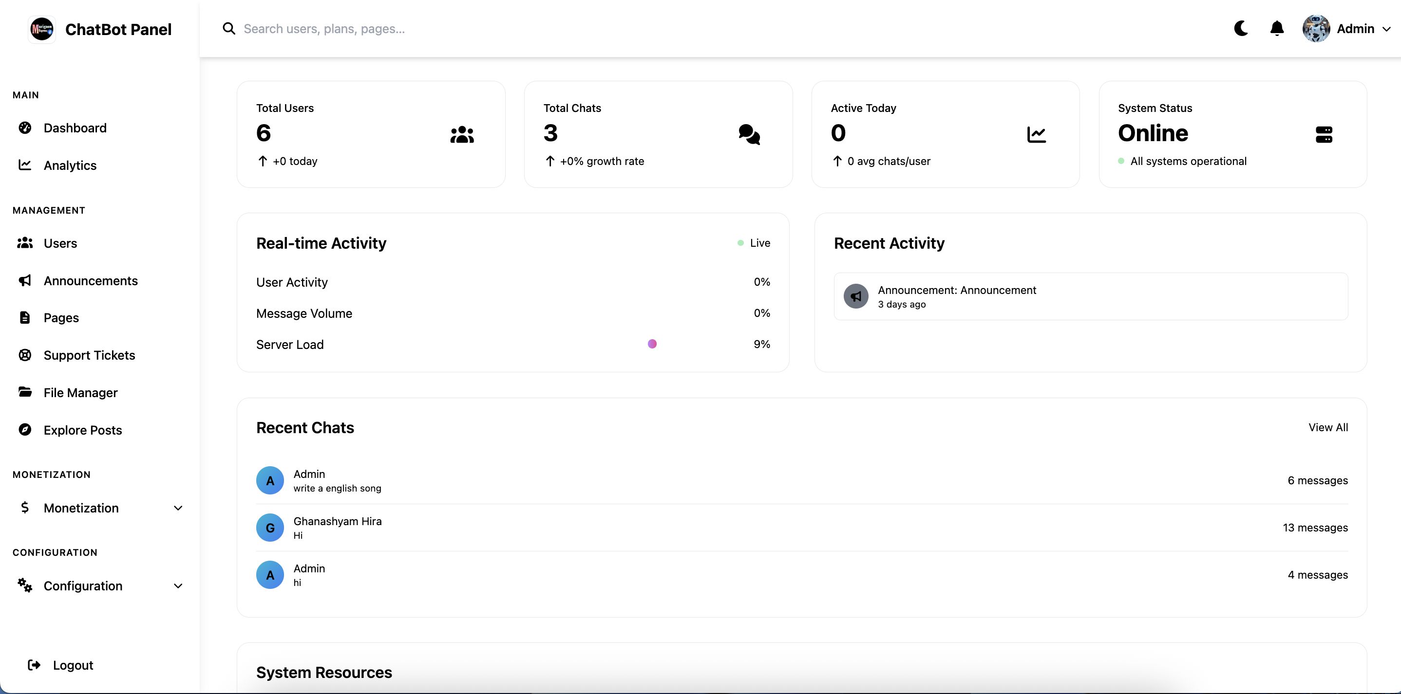Click the Total Users people icon

point(462,134)
